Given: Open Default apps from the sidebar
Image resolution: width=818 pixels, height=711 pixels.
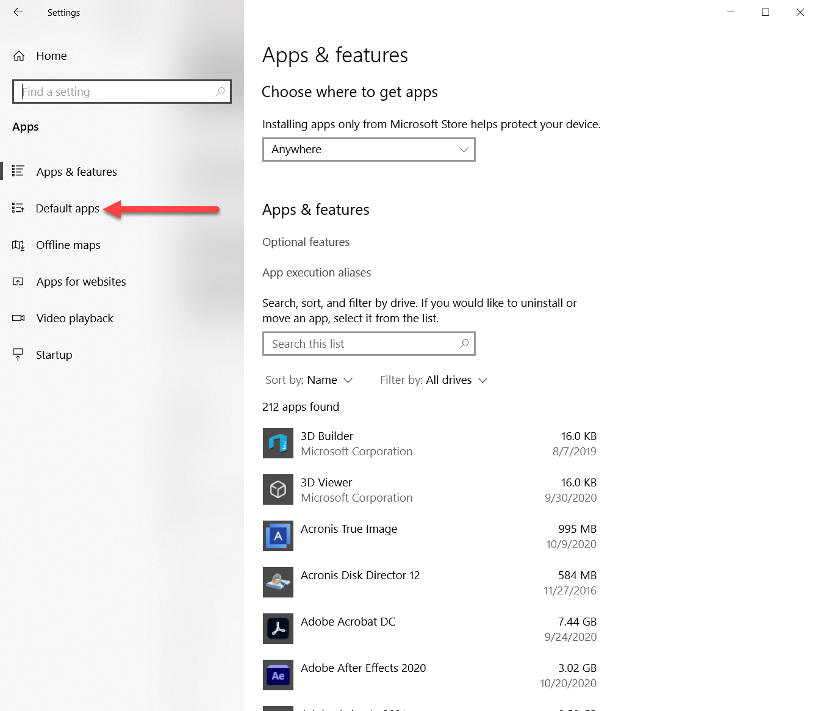Looking at the screenshot, I should pos(67,208).
